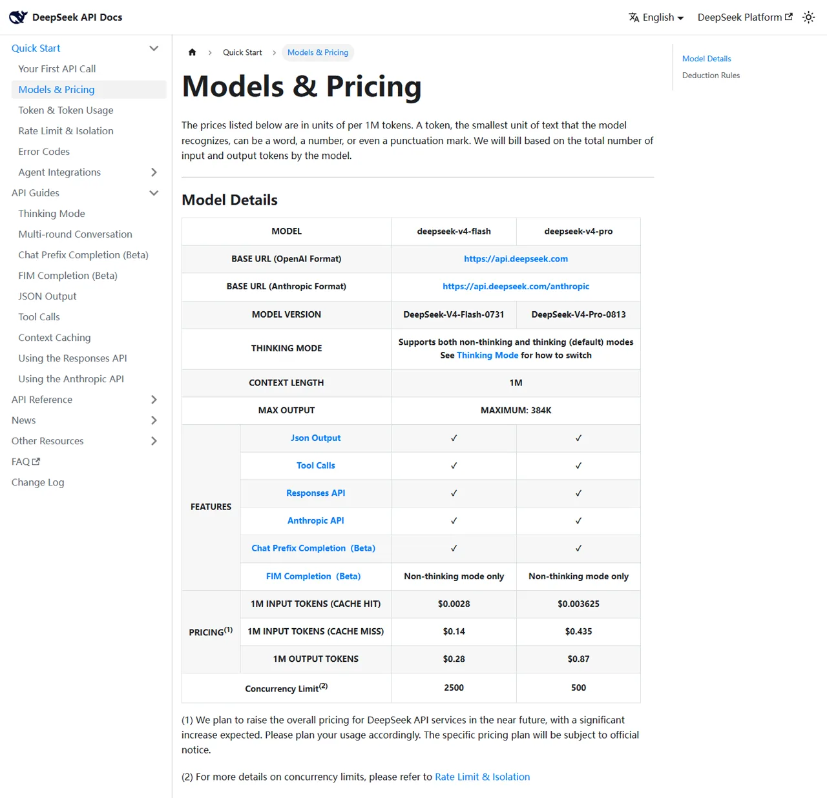Open the FAQ external link in sidebar
This screenshot has width=827, height=798.
click(26, 462)
